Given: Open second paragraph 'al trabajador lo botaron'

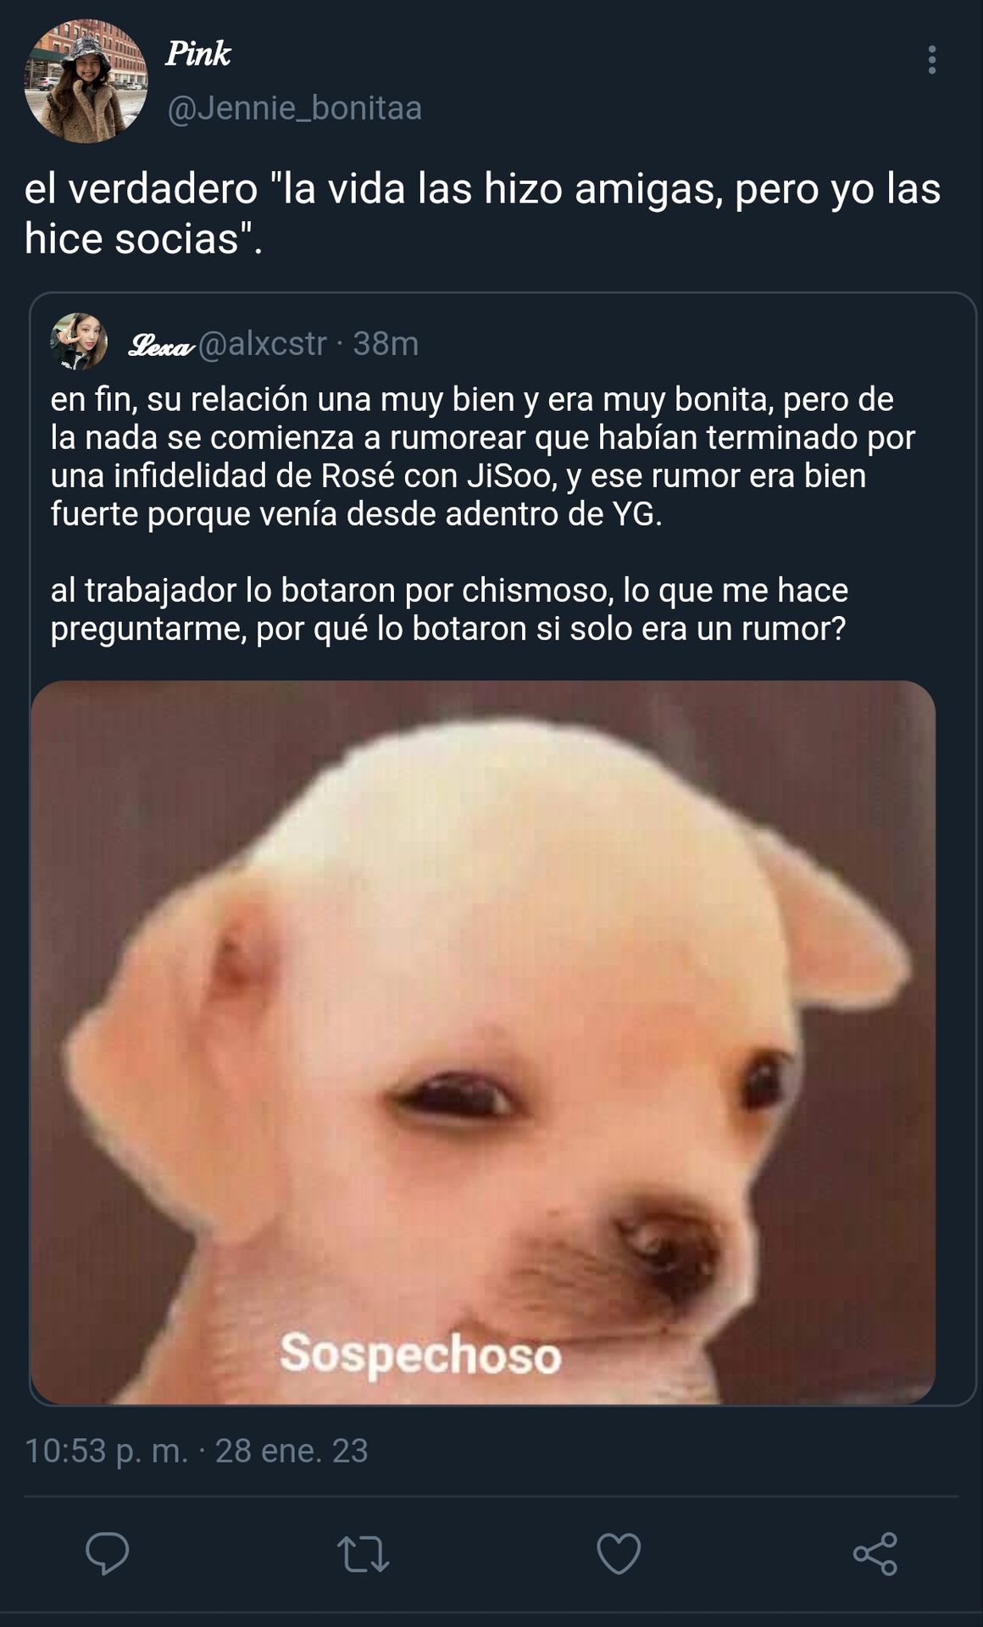Looking at the screenshot, I should (449, 608).
